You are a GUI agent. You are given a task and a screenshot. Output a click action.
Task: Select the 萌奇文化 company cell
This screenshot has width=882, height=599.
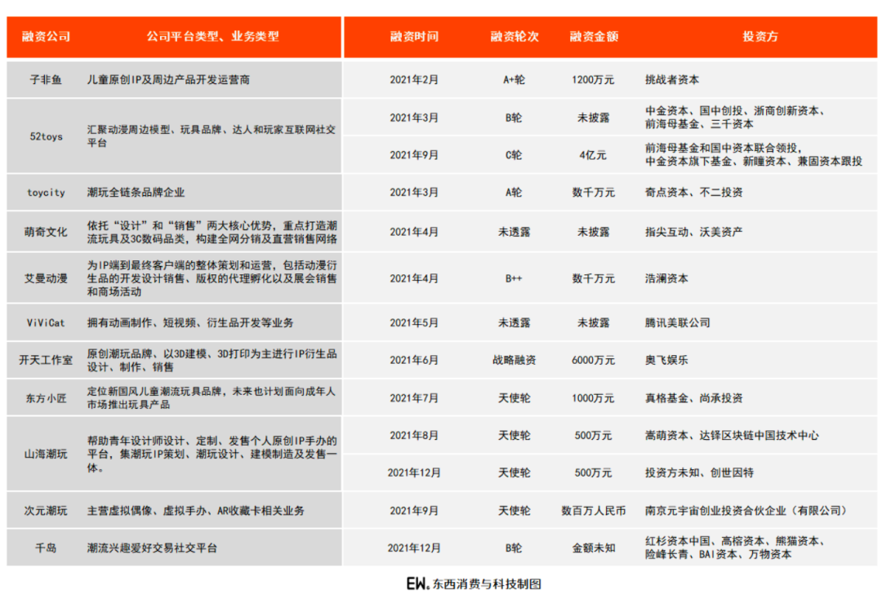(46, 232)
